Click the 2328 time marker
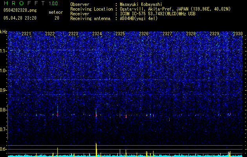 click(191, 34)
